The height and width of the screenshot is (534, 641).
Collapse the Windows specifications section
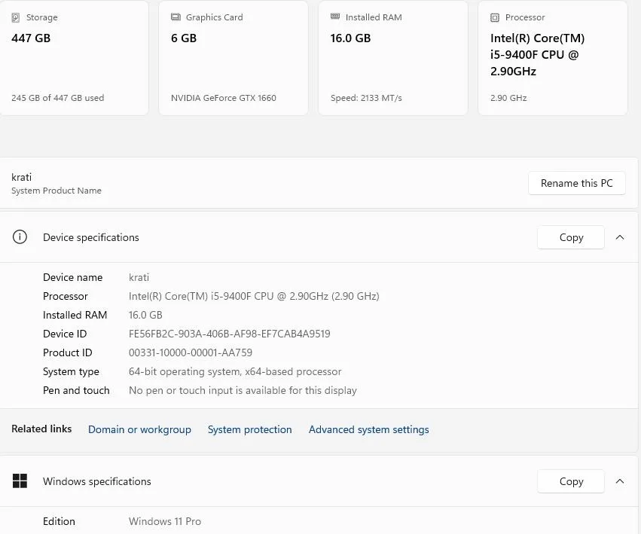[x=620, y=481]
